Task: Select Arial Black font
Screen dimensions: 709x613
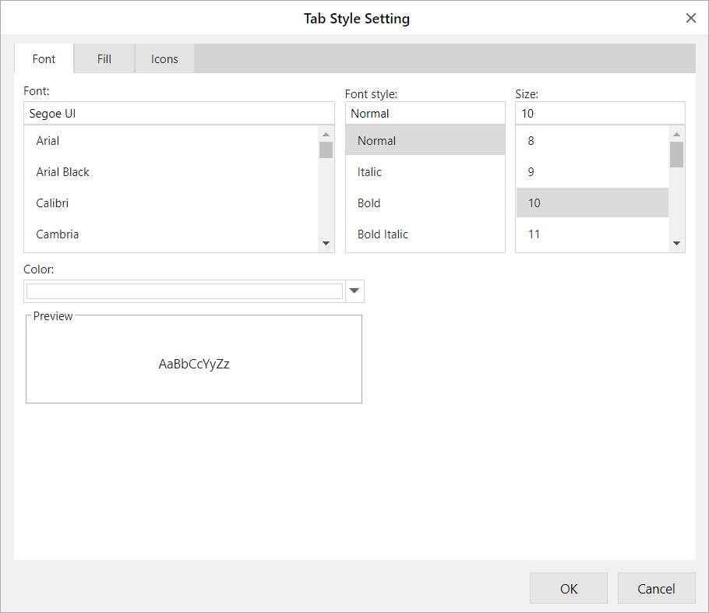Action: pyautogui.click(x=171, y=172)
